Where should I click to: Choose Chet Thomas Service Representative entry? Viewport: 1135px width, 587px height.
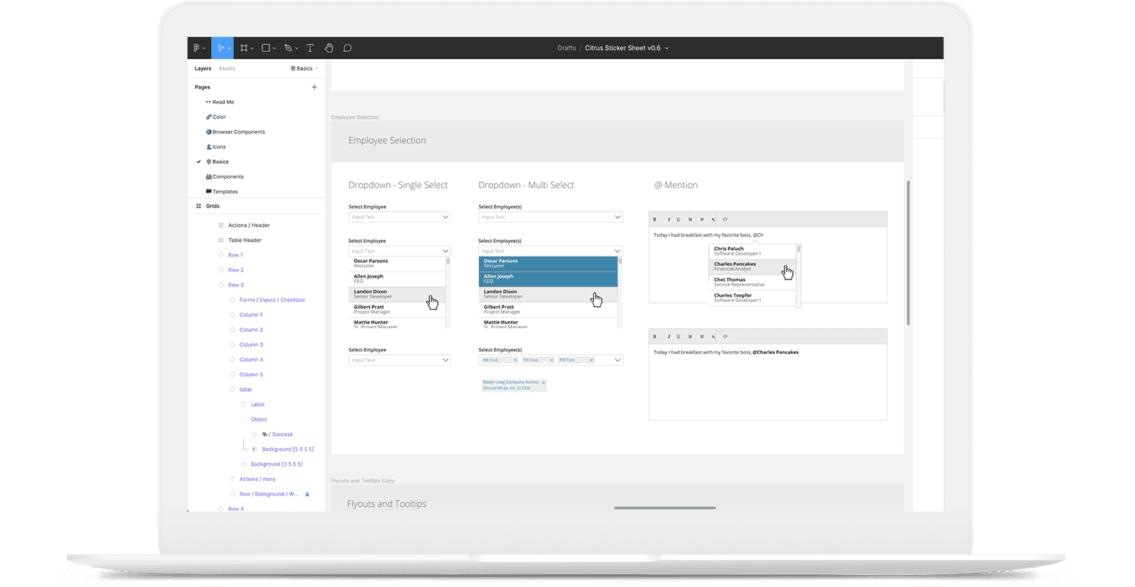click(752, 282)
